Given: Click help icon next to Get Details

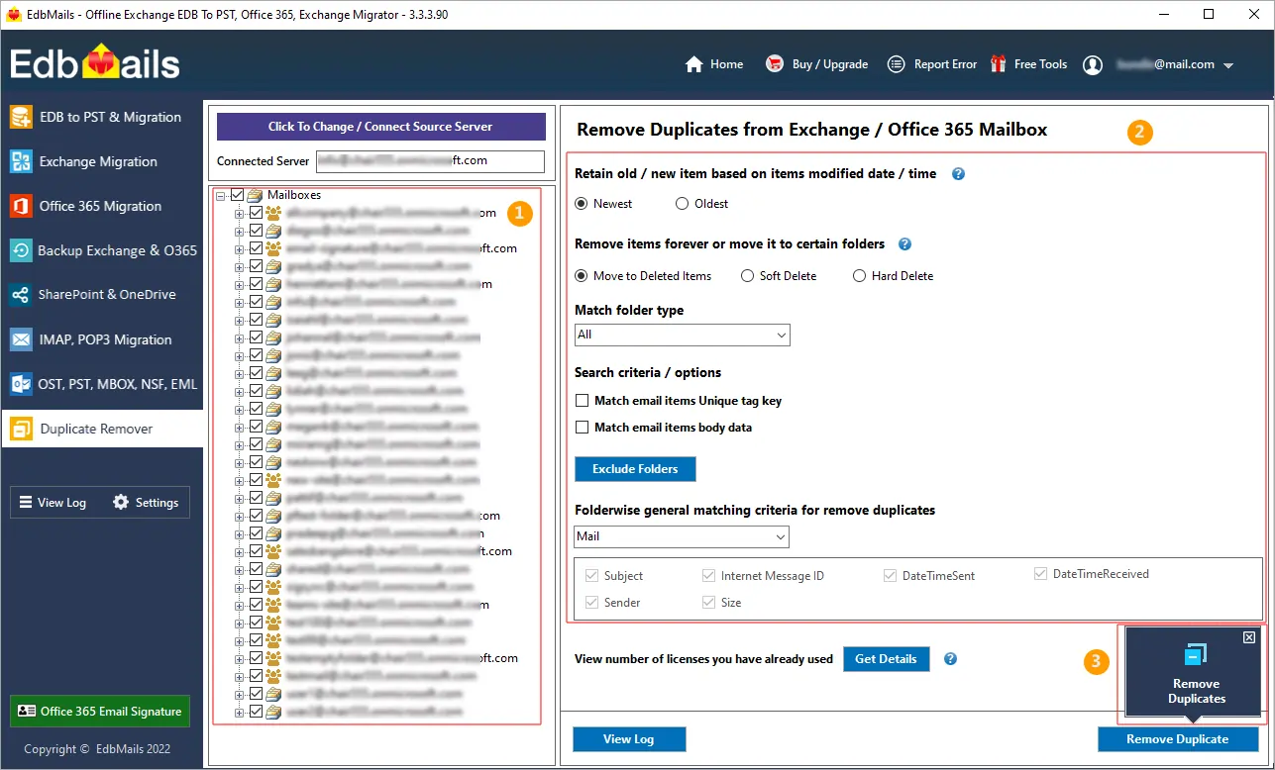Looking at the screenshot, I should click(x=950, y=659).
